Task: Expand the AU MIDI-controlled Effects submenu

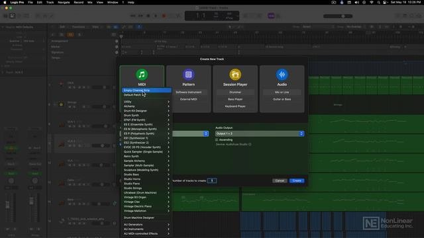Action: point(146,233)
